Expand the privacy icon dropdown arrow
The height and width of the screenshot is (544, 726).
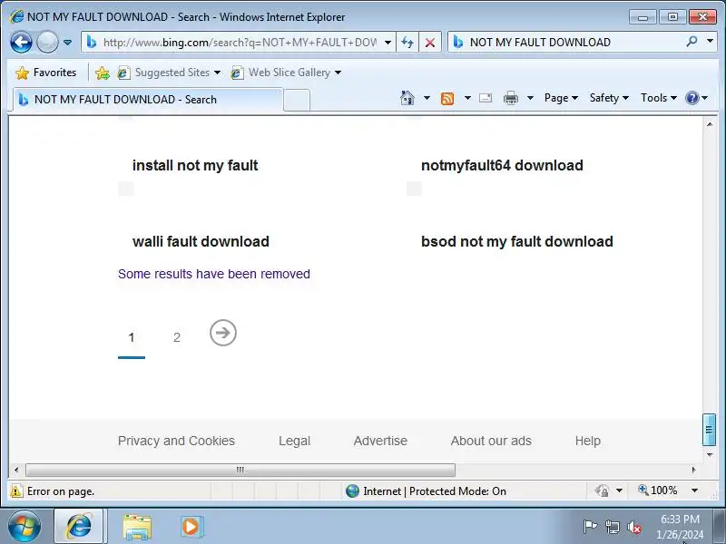click(620, 491)
